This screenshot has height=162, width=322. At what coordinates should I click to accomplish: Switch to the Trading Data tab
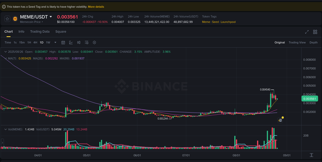40,31
